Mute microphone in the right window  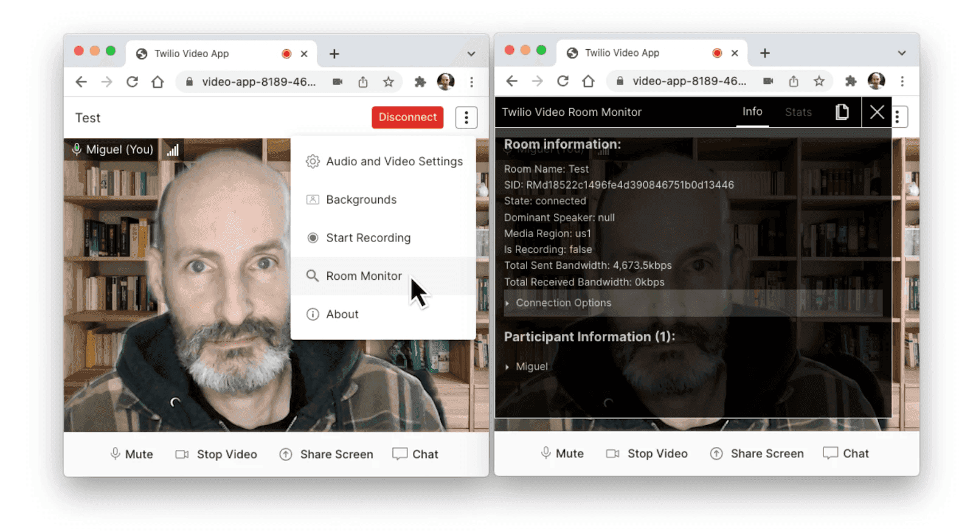point(562,454)
